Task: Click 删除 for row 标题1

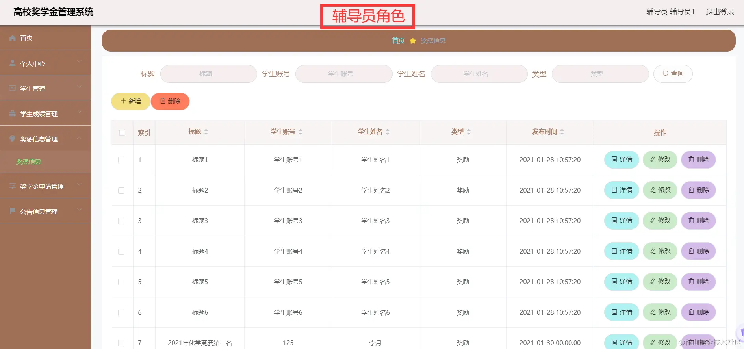Action: [x=699, y=160]
